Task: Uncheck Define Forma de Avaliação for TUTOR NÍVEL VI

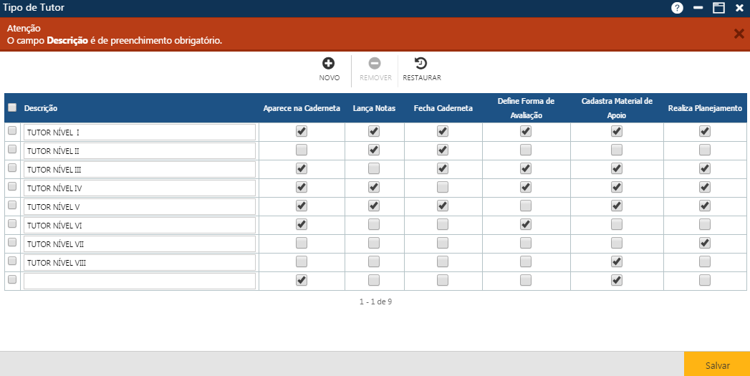Action: [x=526, y=224]
